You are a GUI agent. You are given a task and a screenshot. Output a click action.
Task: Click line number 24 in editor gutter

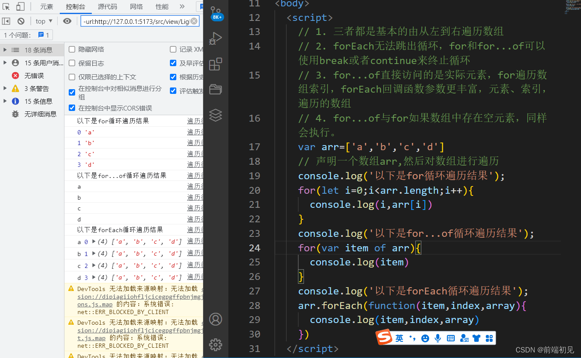(254, 247)
